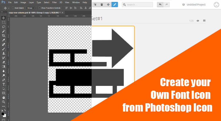Select the Eyedropper tool

4,40
